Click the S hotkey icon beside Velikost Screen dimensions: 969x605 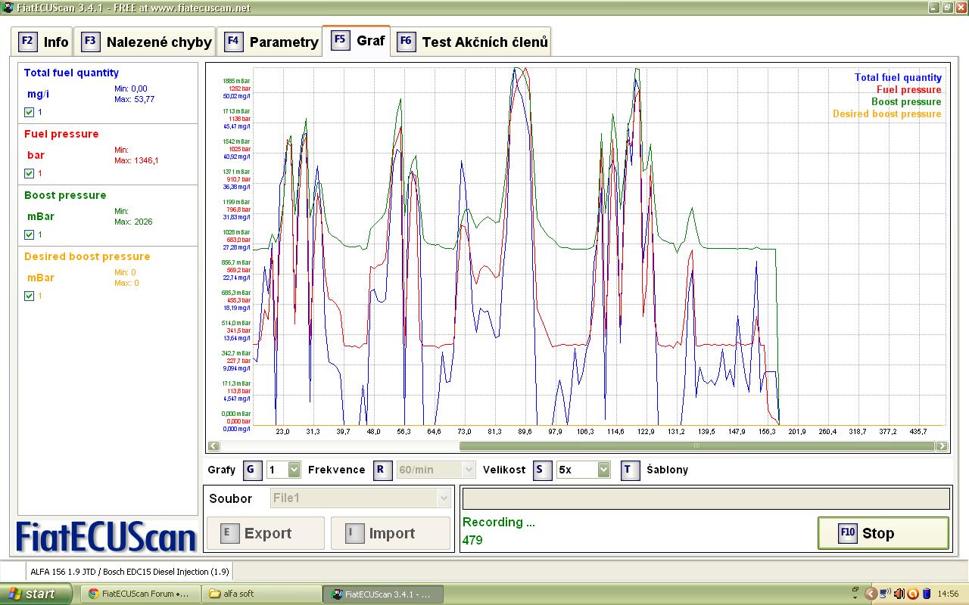tap(541, 470)
